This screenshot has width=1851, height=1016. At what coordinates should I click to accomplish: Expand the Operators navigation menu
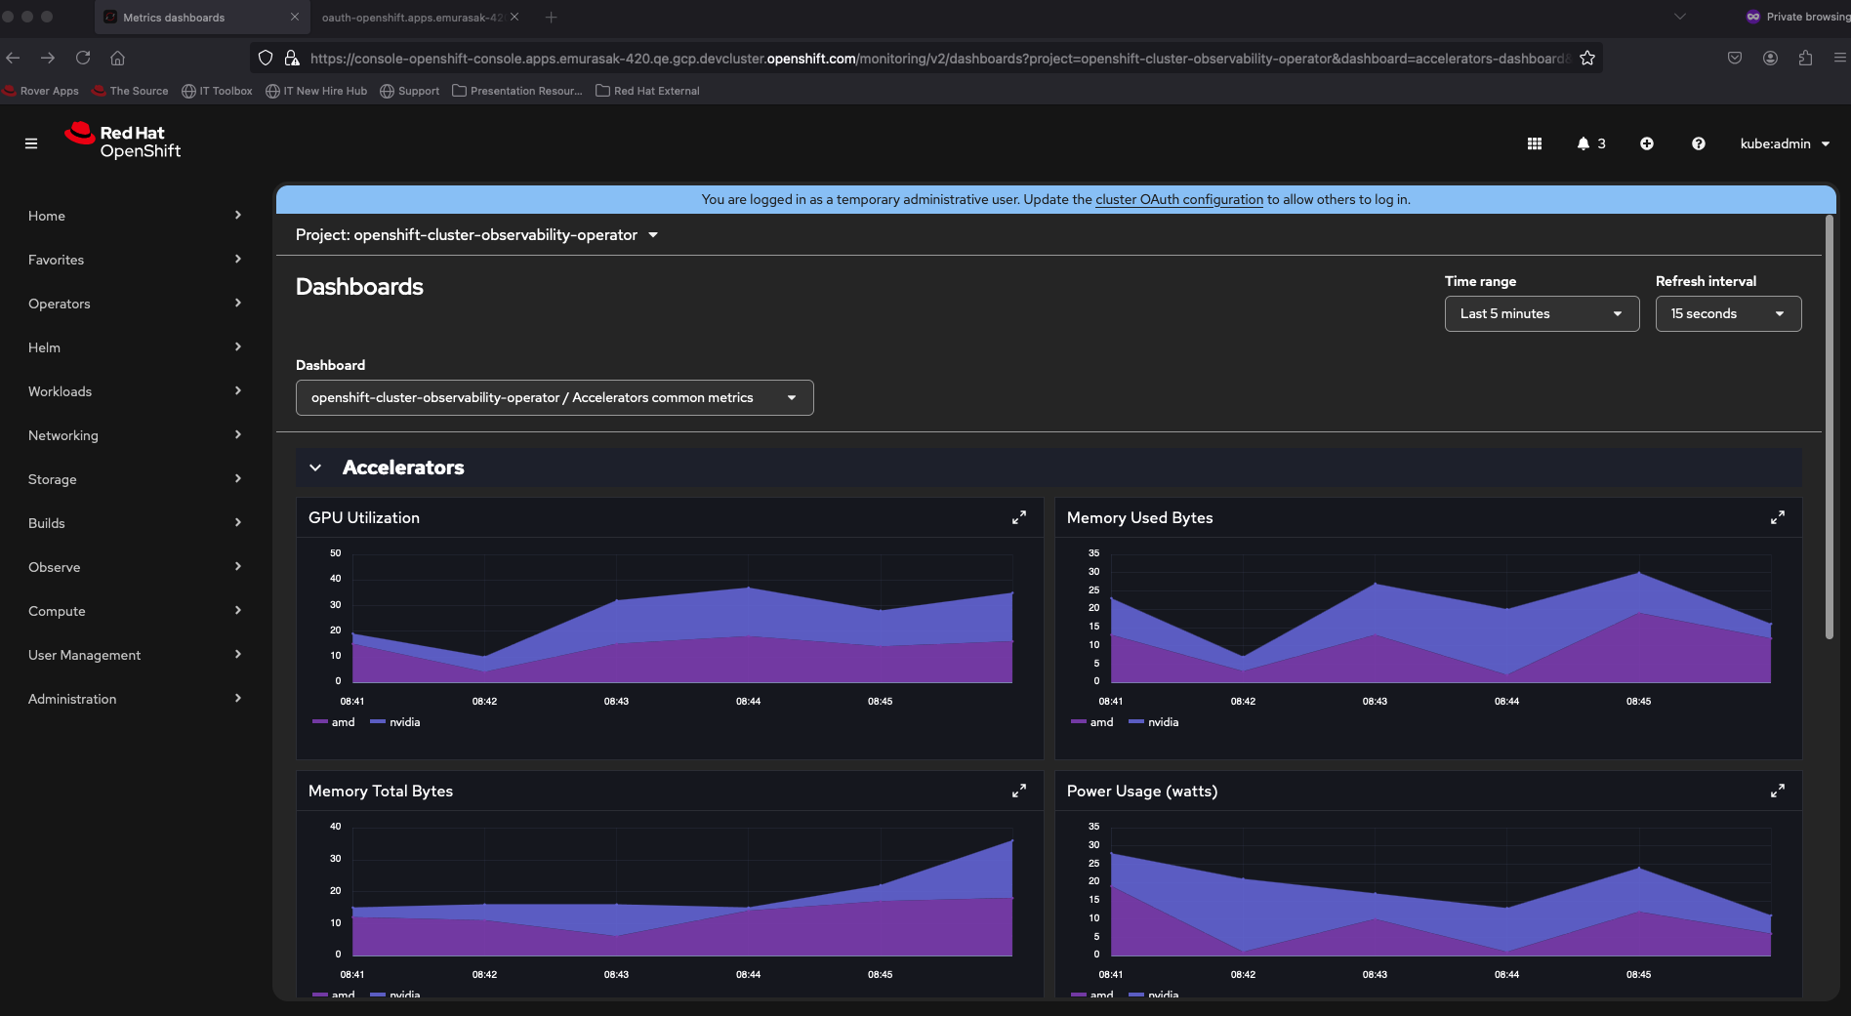pyautogui.click(x=134, y=304)
